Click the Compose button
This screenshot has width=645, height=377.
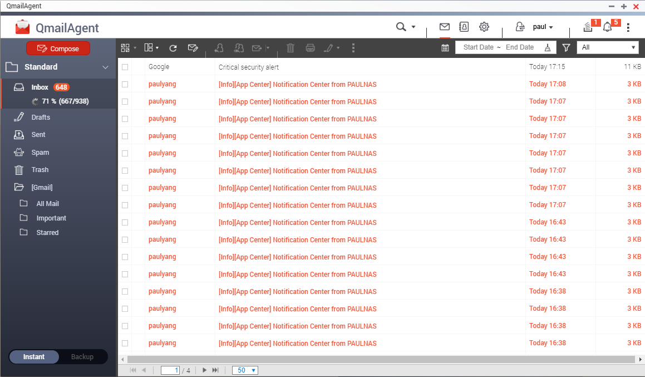58,48
